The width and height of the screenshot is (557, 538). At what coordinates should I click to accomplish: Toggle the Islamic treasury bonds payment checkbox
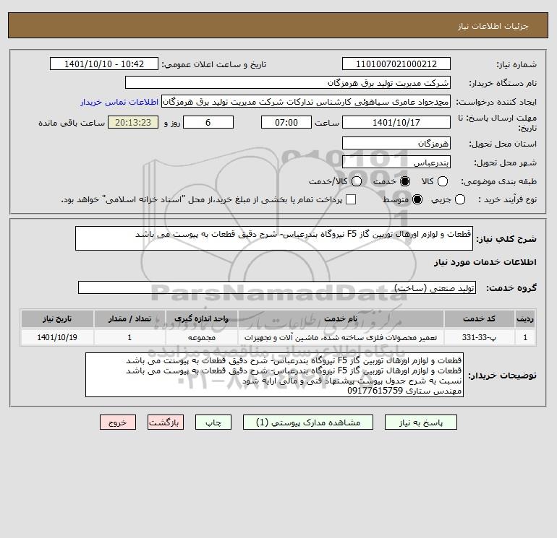pos(351,199)
